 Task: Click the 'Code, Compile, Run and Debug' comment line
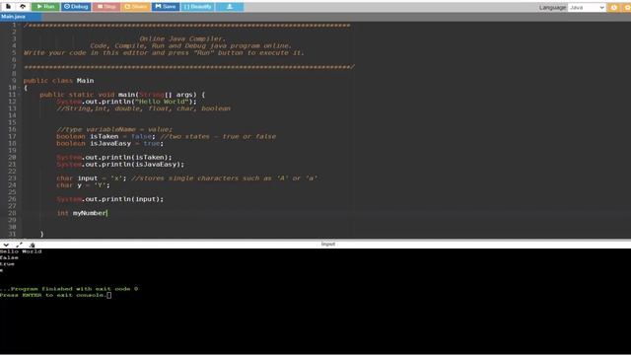(x=190, y=46)
